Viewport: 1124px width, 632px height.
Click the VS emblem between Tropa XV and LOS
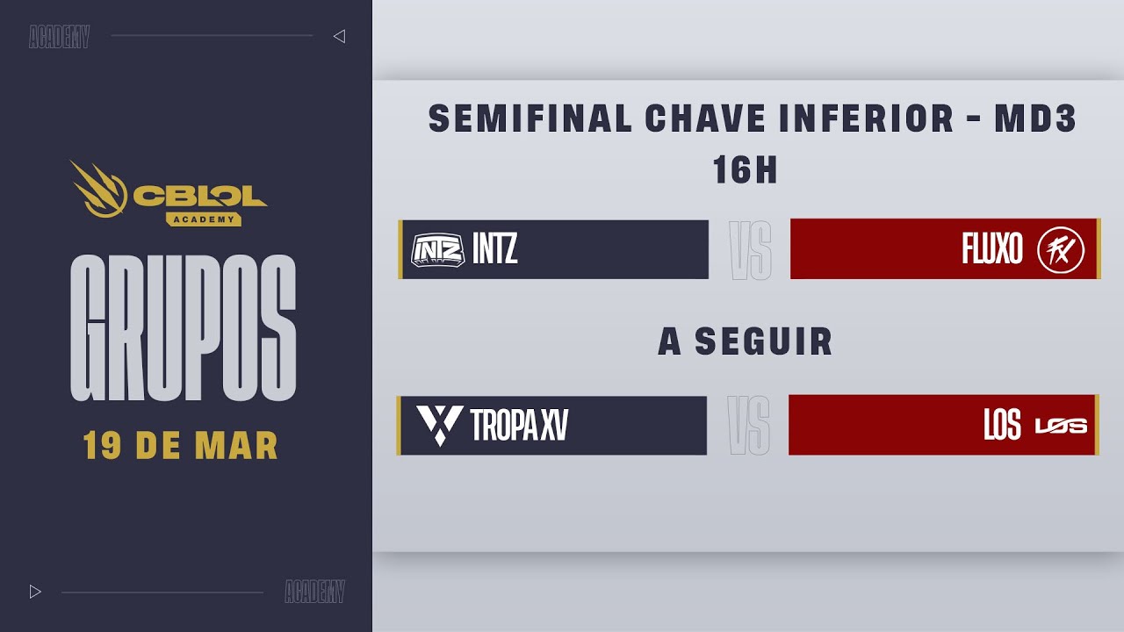click(748, 425)
